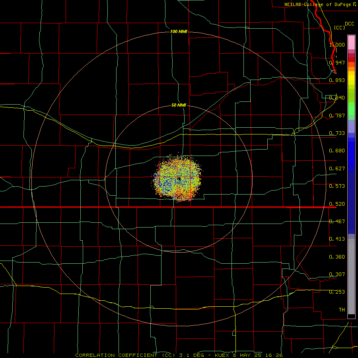Click the 0.573 legend value
The image size is (358, 358).
pos(337,186)
